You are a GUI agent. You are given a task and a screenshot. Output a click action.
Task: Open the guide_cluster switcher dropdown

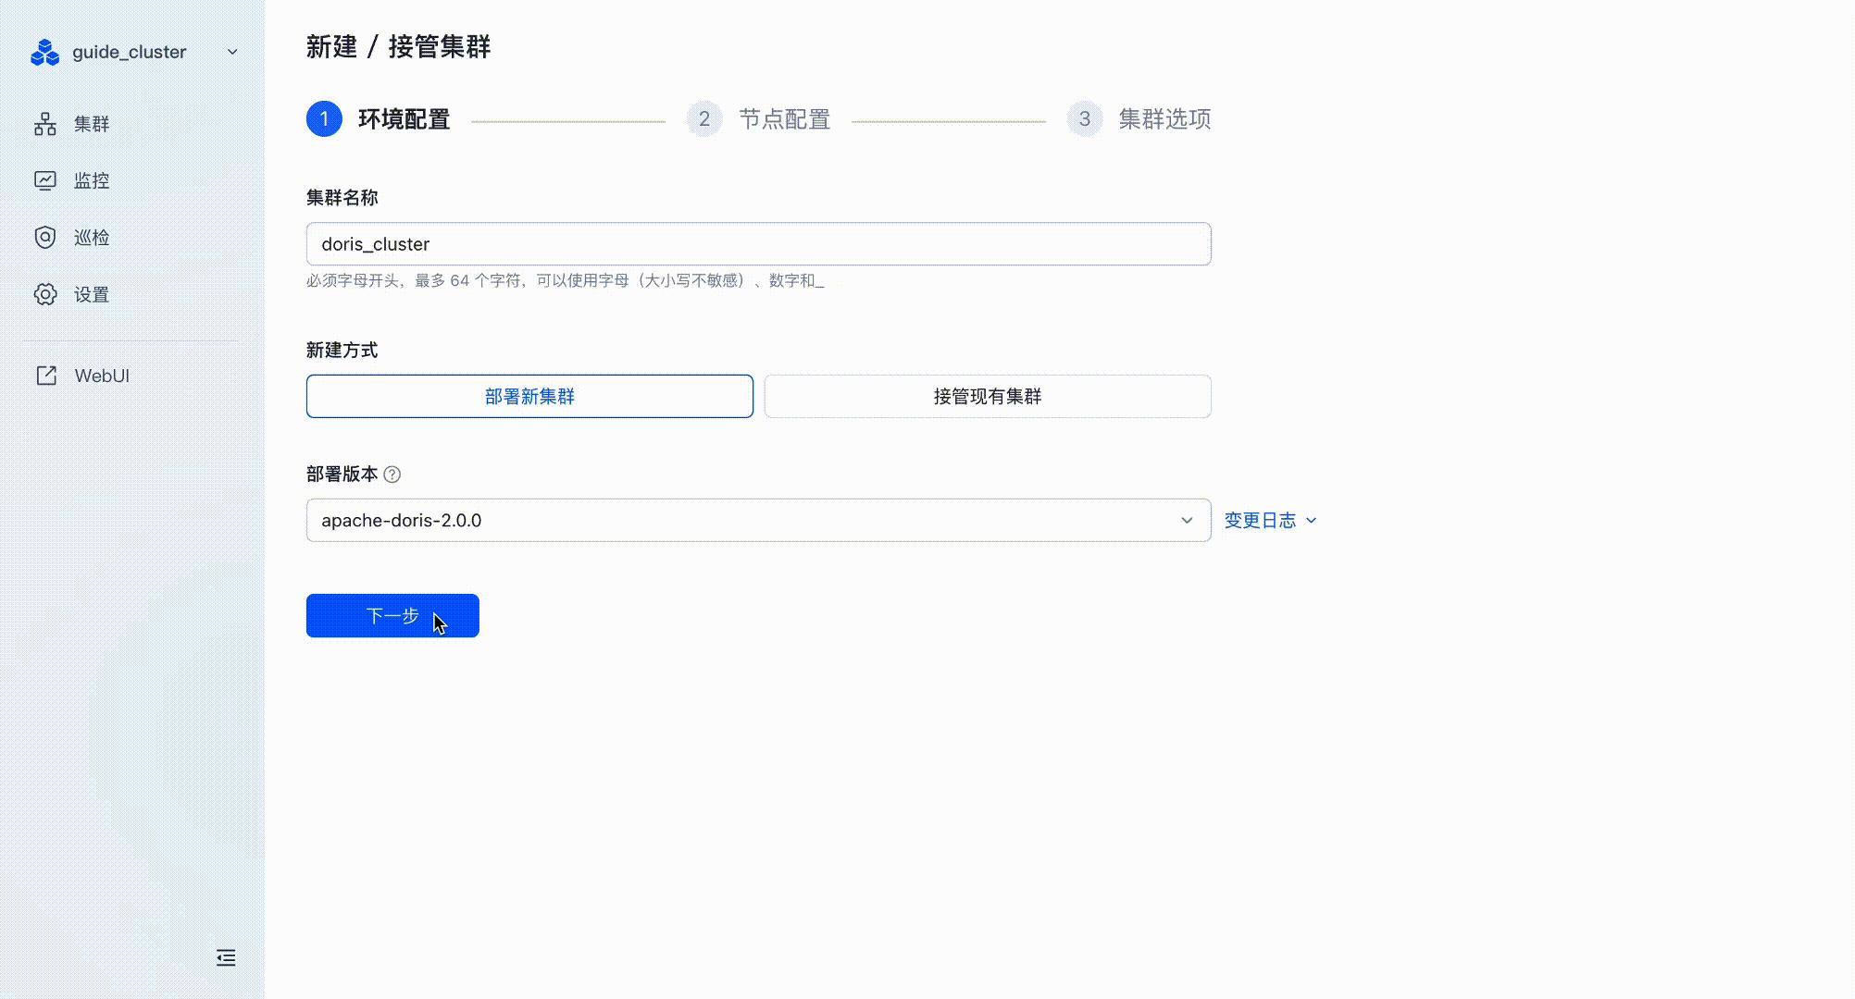coord(231,52)
